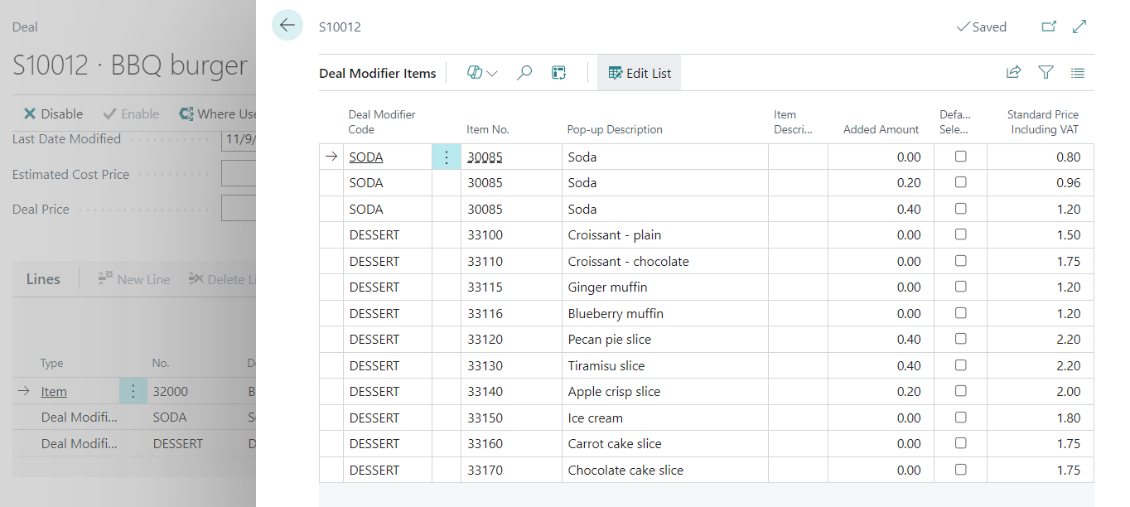1130x507 pixels.
Task: Open page in new window icon
Action: (1049, 27)
